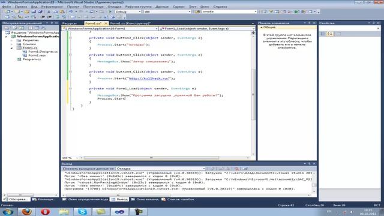Click the code editor vertical scrollbar
Screen dimensions: 384x216
[253, 95]
